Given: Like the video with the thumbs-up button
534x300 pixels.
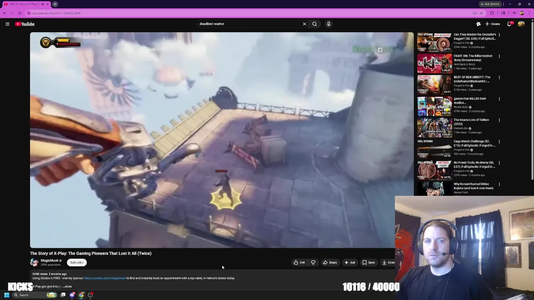Looking at the screenshot, I should [299, 262].
